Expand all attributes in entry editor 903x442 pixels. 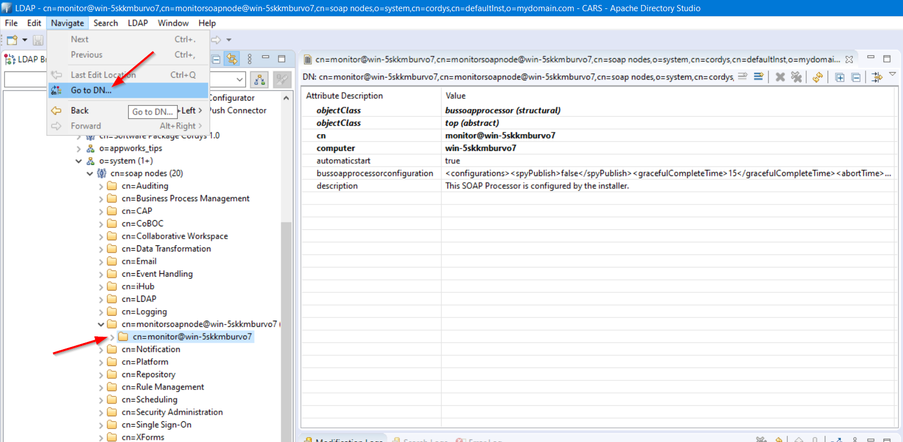pyautogui.click(x=840, y=77)
